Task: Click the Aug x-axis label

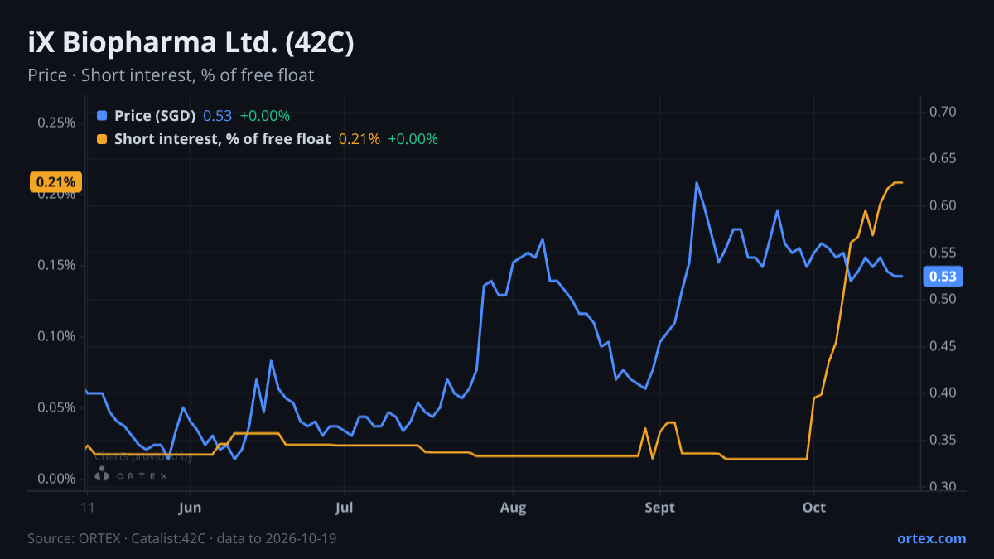Action: pos(514,508)
